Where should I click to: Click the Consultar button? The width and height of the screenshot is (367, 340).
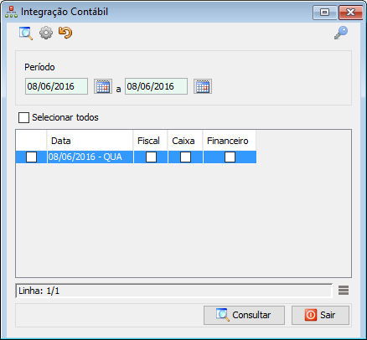click(x=244, y=315)
